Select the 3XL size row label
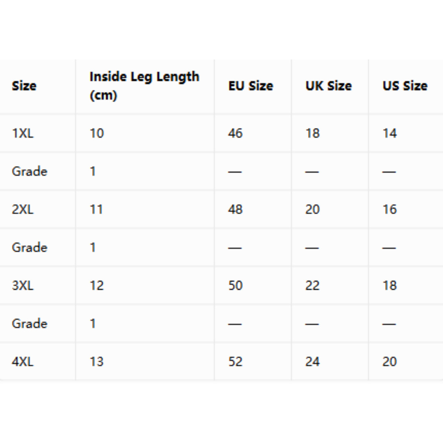The image size is (443, 443). click(23, 285)
